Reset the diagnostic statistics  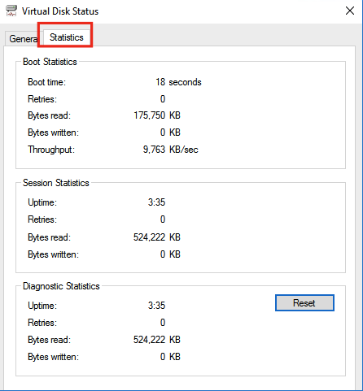click(304, 303)
